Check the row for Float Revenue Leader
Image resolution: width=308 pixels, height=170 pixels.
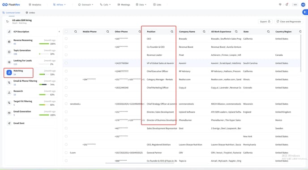(66, 55)
